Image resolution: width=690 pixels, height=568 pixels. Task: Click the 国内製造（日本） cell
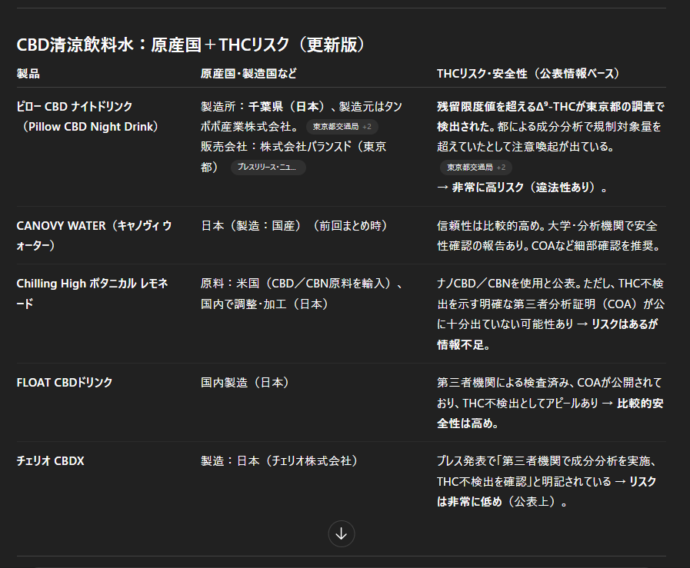pyautogui.click(x=245, y=383)
